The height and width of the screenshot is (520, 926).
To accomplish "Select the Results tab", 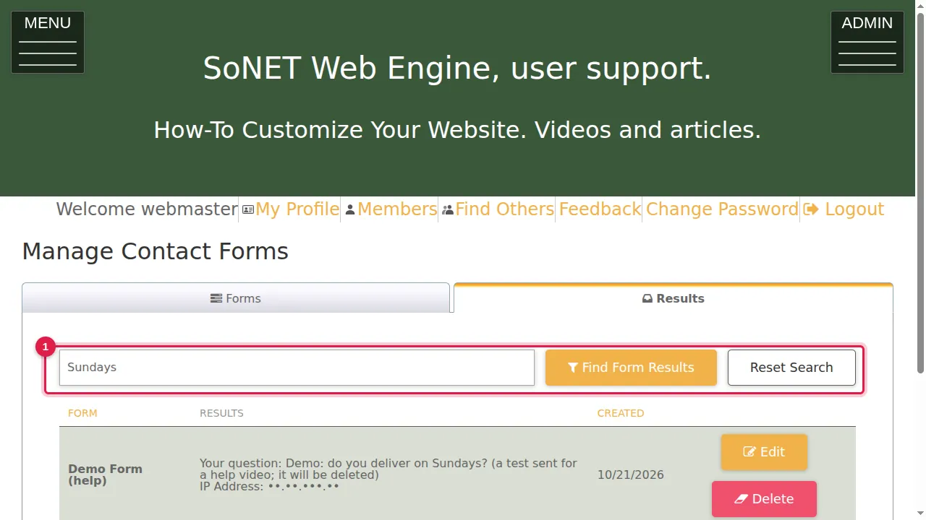I will pos(674,298).
